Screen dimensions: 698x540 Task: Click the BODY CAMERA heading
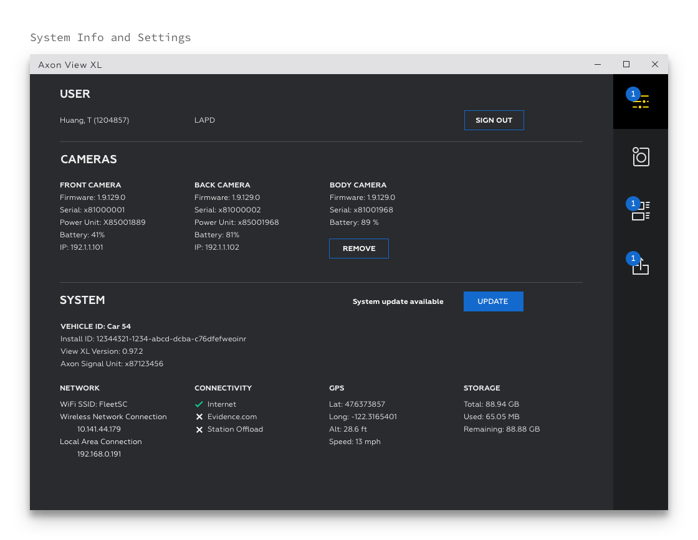click(358, 185)
